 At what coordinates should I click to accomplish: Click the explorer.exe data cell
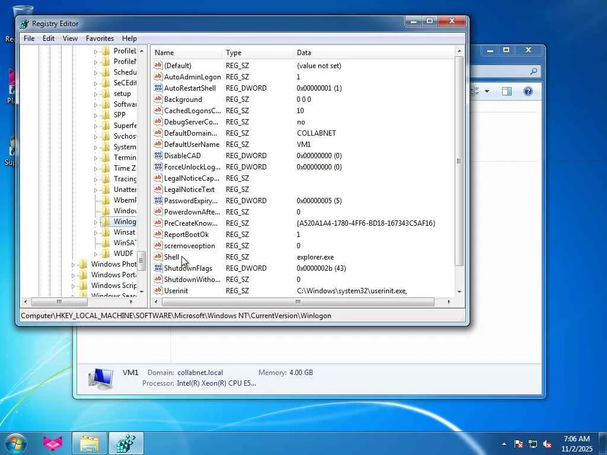click(315, 257)
